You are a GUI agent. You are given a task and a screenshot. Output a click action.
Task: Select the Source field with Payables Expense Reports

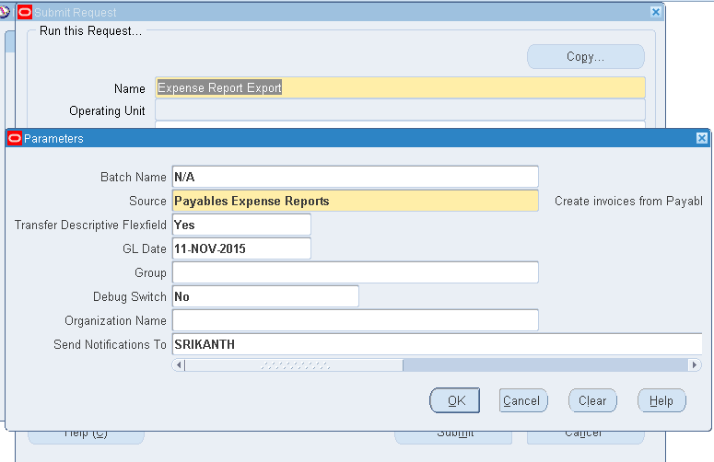355,201
